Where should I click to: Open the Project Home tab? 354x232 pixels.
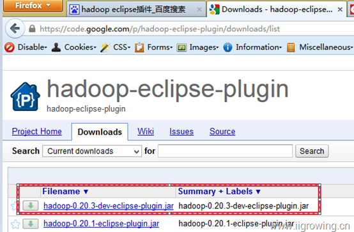point(37,131)
